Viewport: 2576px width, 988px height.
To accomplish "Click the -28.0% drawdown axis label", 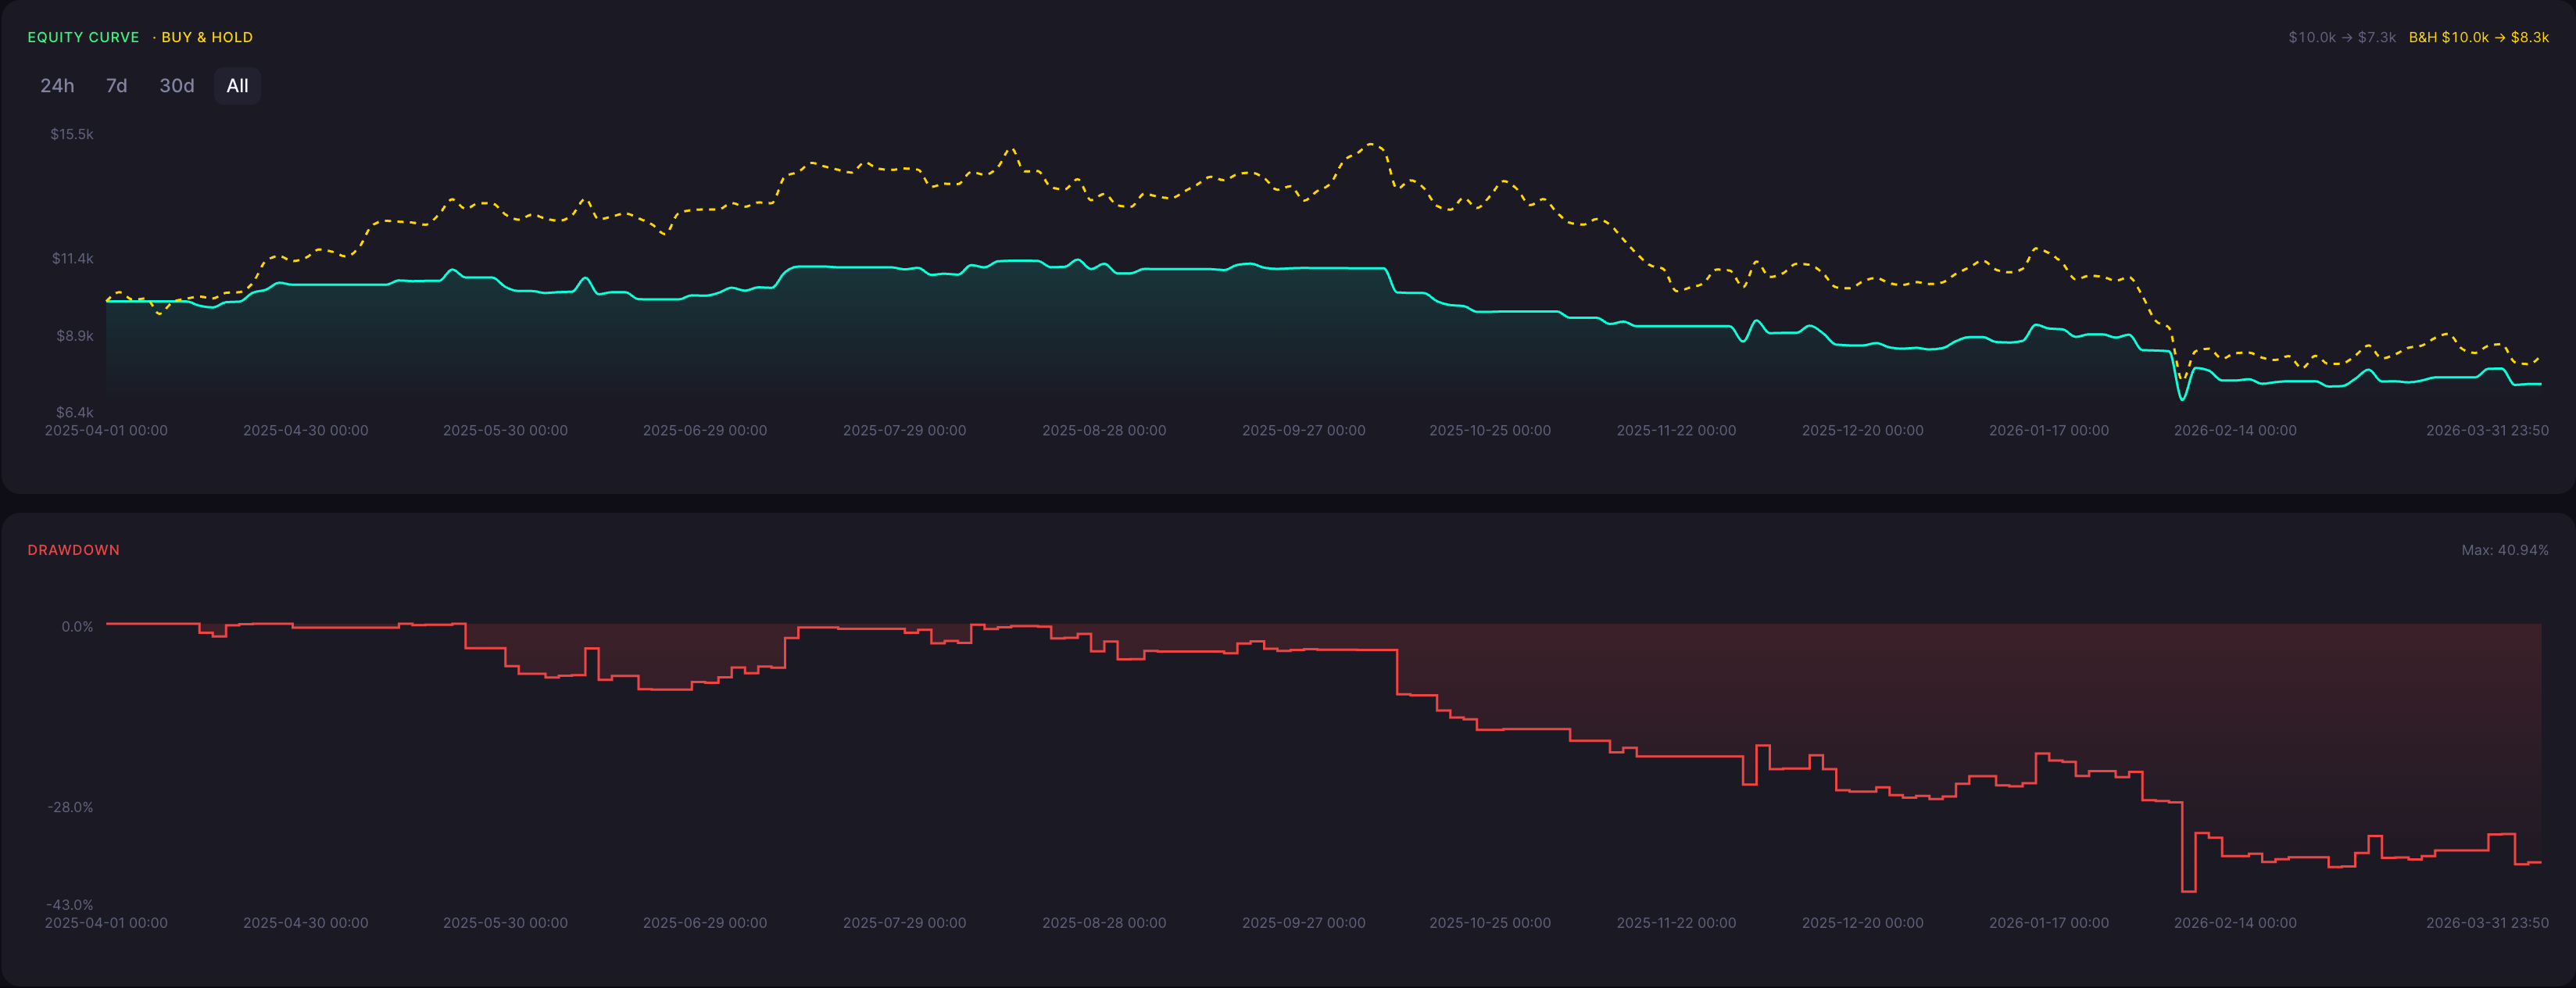I will click(x=70, y=807).
